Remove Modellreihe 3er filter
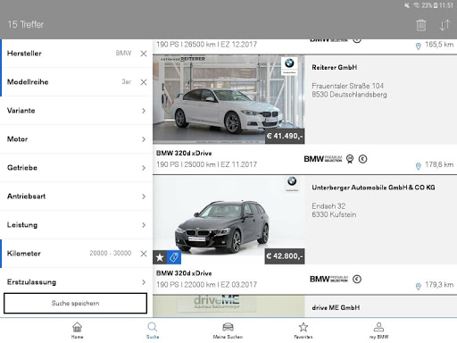 click(x=144, y=82)
